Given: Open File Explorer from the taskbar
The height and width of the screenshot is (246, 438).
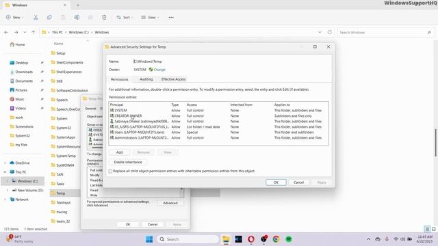Looking at the screenshot, I should coord(226,239).
